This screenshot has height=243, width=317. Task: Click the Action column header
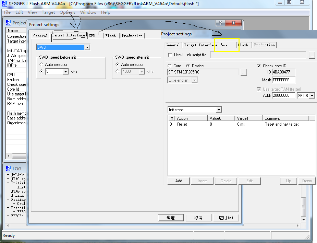191,118
